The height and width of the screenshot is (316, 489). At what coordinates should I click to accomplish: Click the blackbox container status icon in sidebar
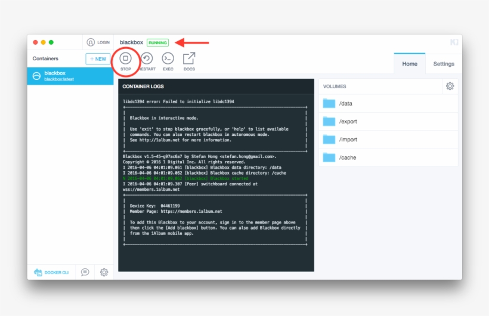[36, 76]
